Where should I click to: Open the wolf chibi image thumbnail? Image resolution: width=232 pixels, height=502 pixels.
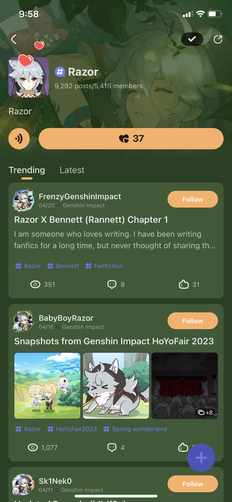tap(116, 386)
